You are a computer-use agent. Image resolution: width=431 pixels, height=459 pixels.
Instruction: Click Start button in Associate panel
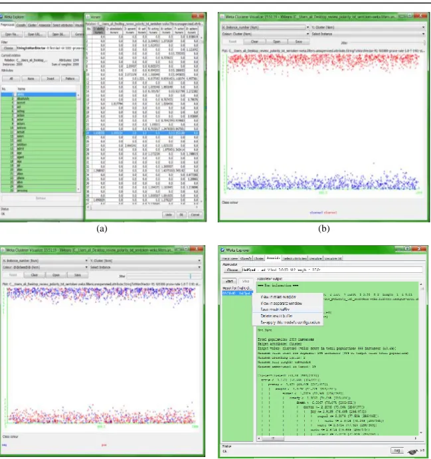click(x=229, y=281)
